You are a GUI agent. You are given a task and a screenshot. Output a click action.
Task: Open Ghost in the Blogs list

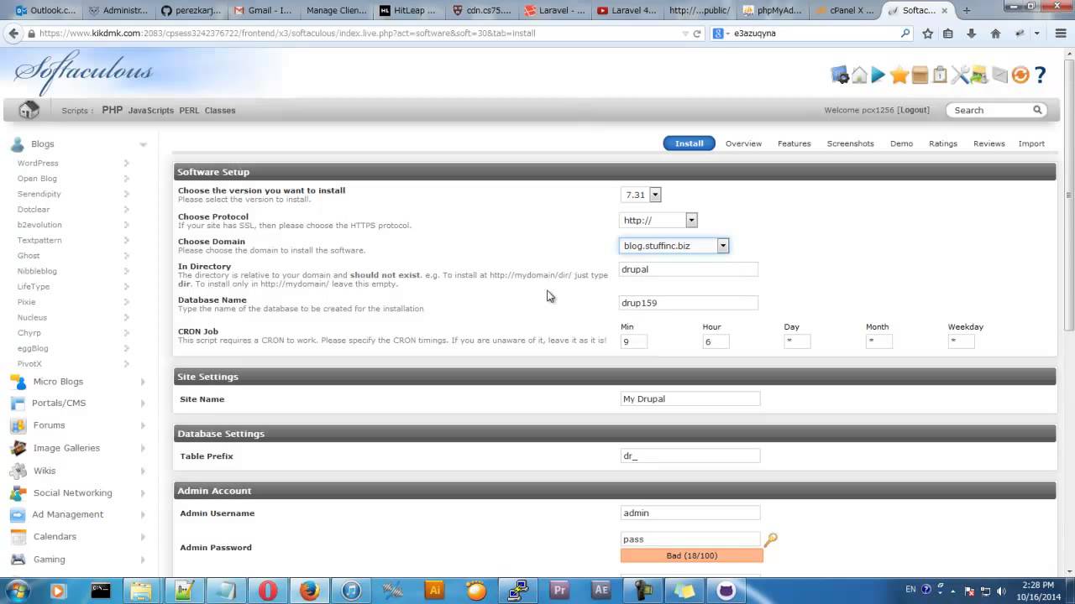29,256
